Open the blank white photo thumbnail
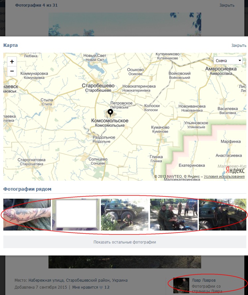 76,215
